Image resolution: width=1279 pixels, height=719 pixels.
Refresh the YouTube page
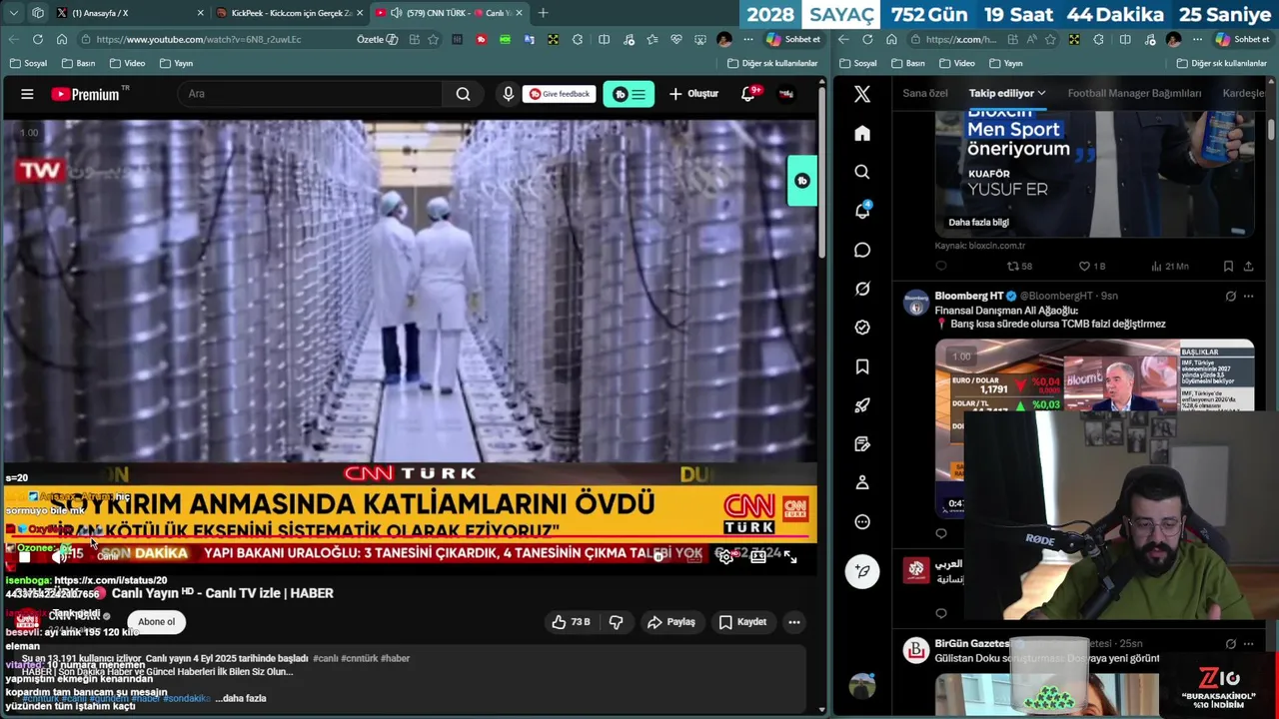click(x=37, y=39)
